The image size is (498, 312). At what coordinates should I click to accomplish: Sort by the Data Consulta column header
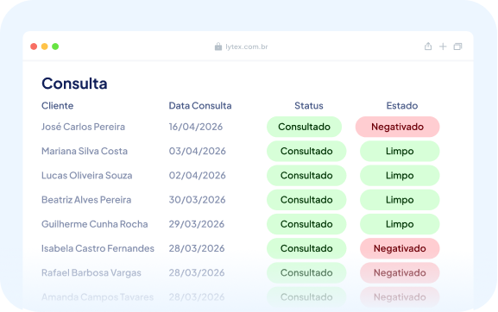pos(200,106)
